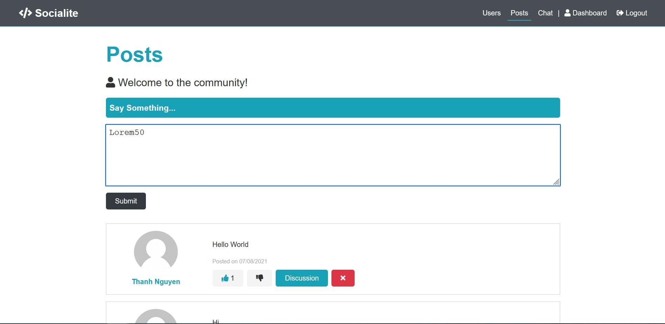This screenshot has height=324, width=665.
Task: Click the Logout arrow icon
Action: (x=620, y=13)
